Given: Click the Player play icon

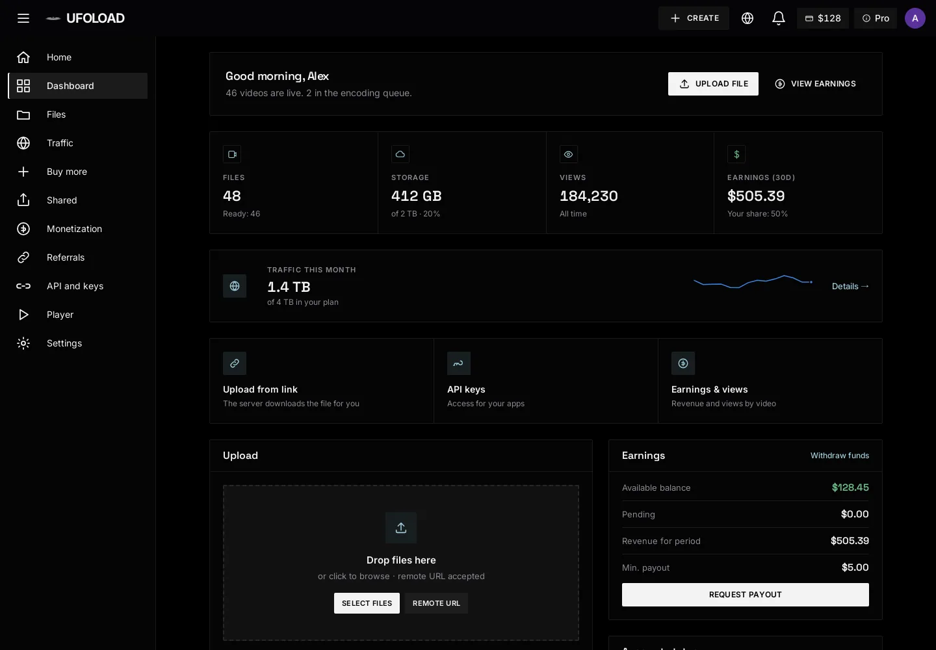Looking at the screenshot, I should [23, 315].
